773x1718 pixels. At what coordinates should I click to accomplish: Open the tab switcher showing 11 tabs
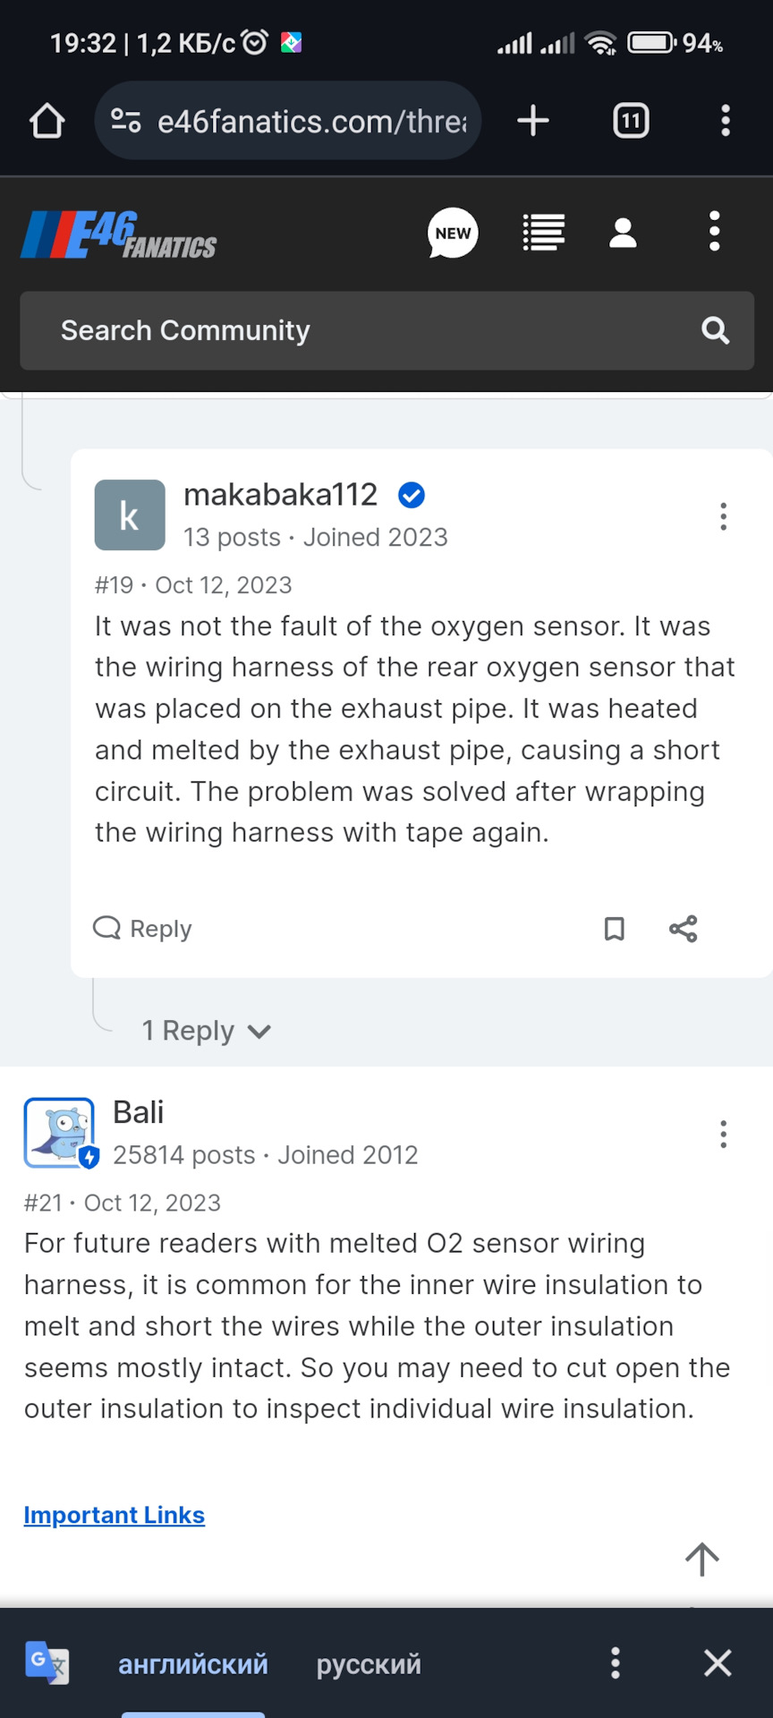(x=631, y=121)
